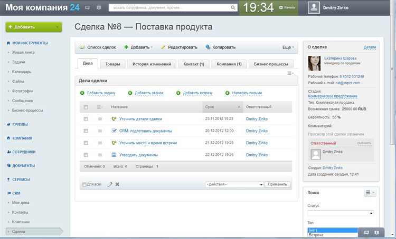Click the green Добавить button in sidebar
The width and height of the screenshot is (396, 239).
pos(34,27)
